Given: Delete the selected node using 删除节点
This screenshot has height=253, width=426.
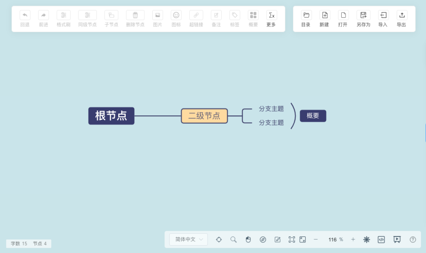Looking at the screenshot, I should pos(135,18).
